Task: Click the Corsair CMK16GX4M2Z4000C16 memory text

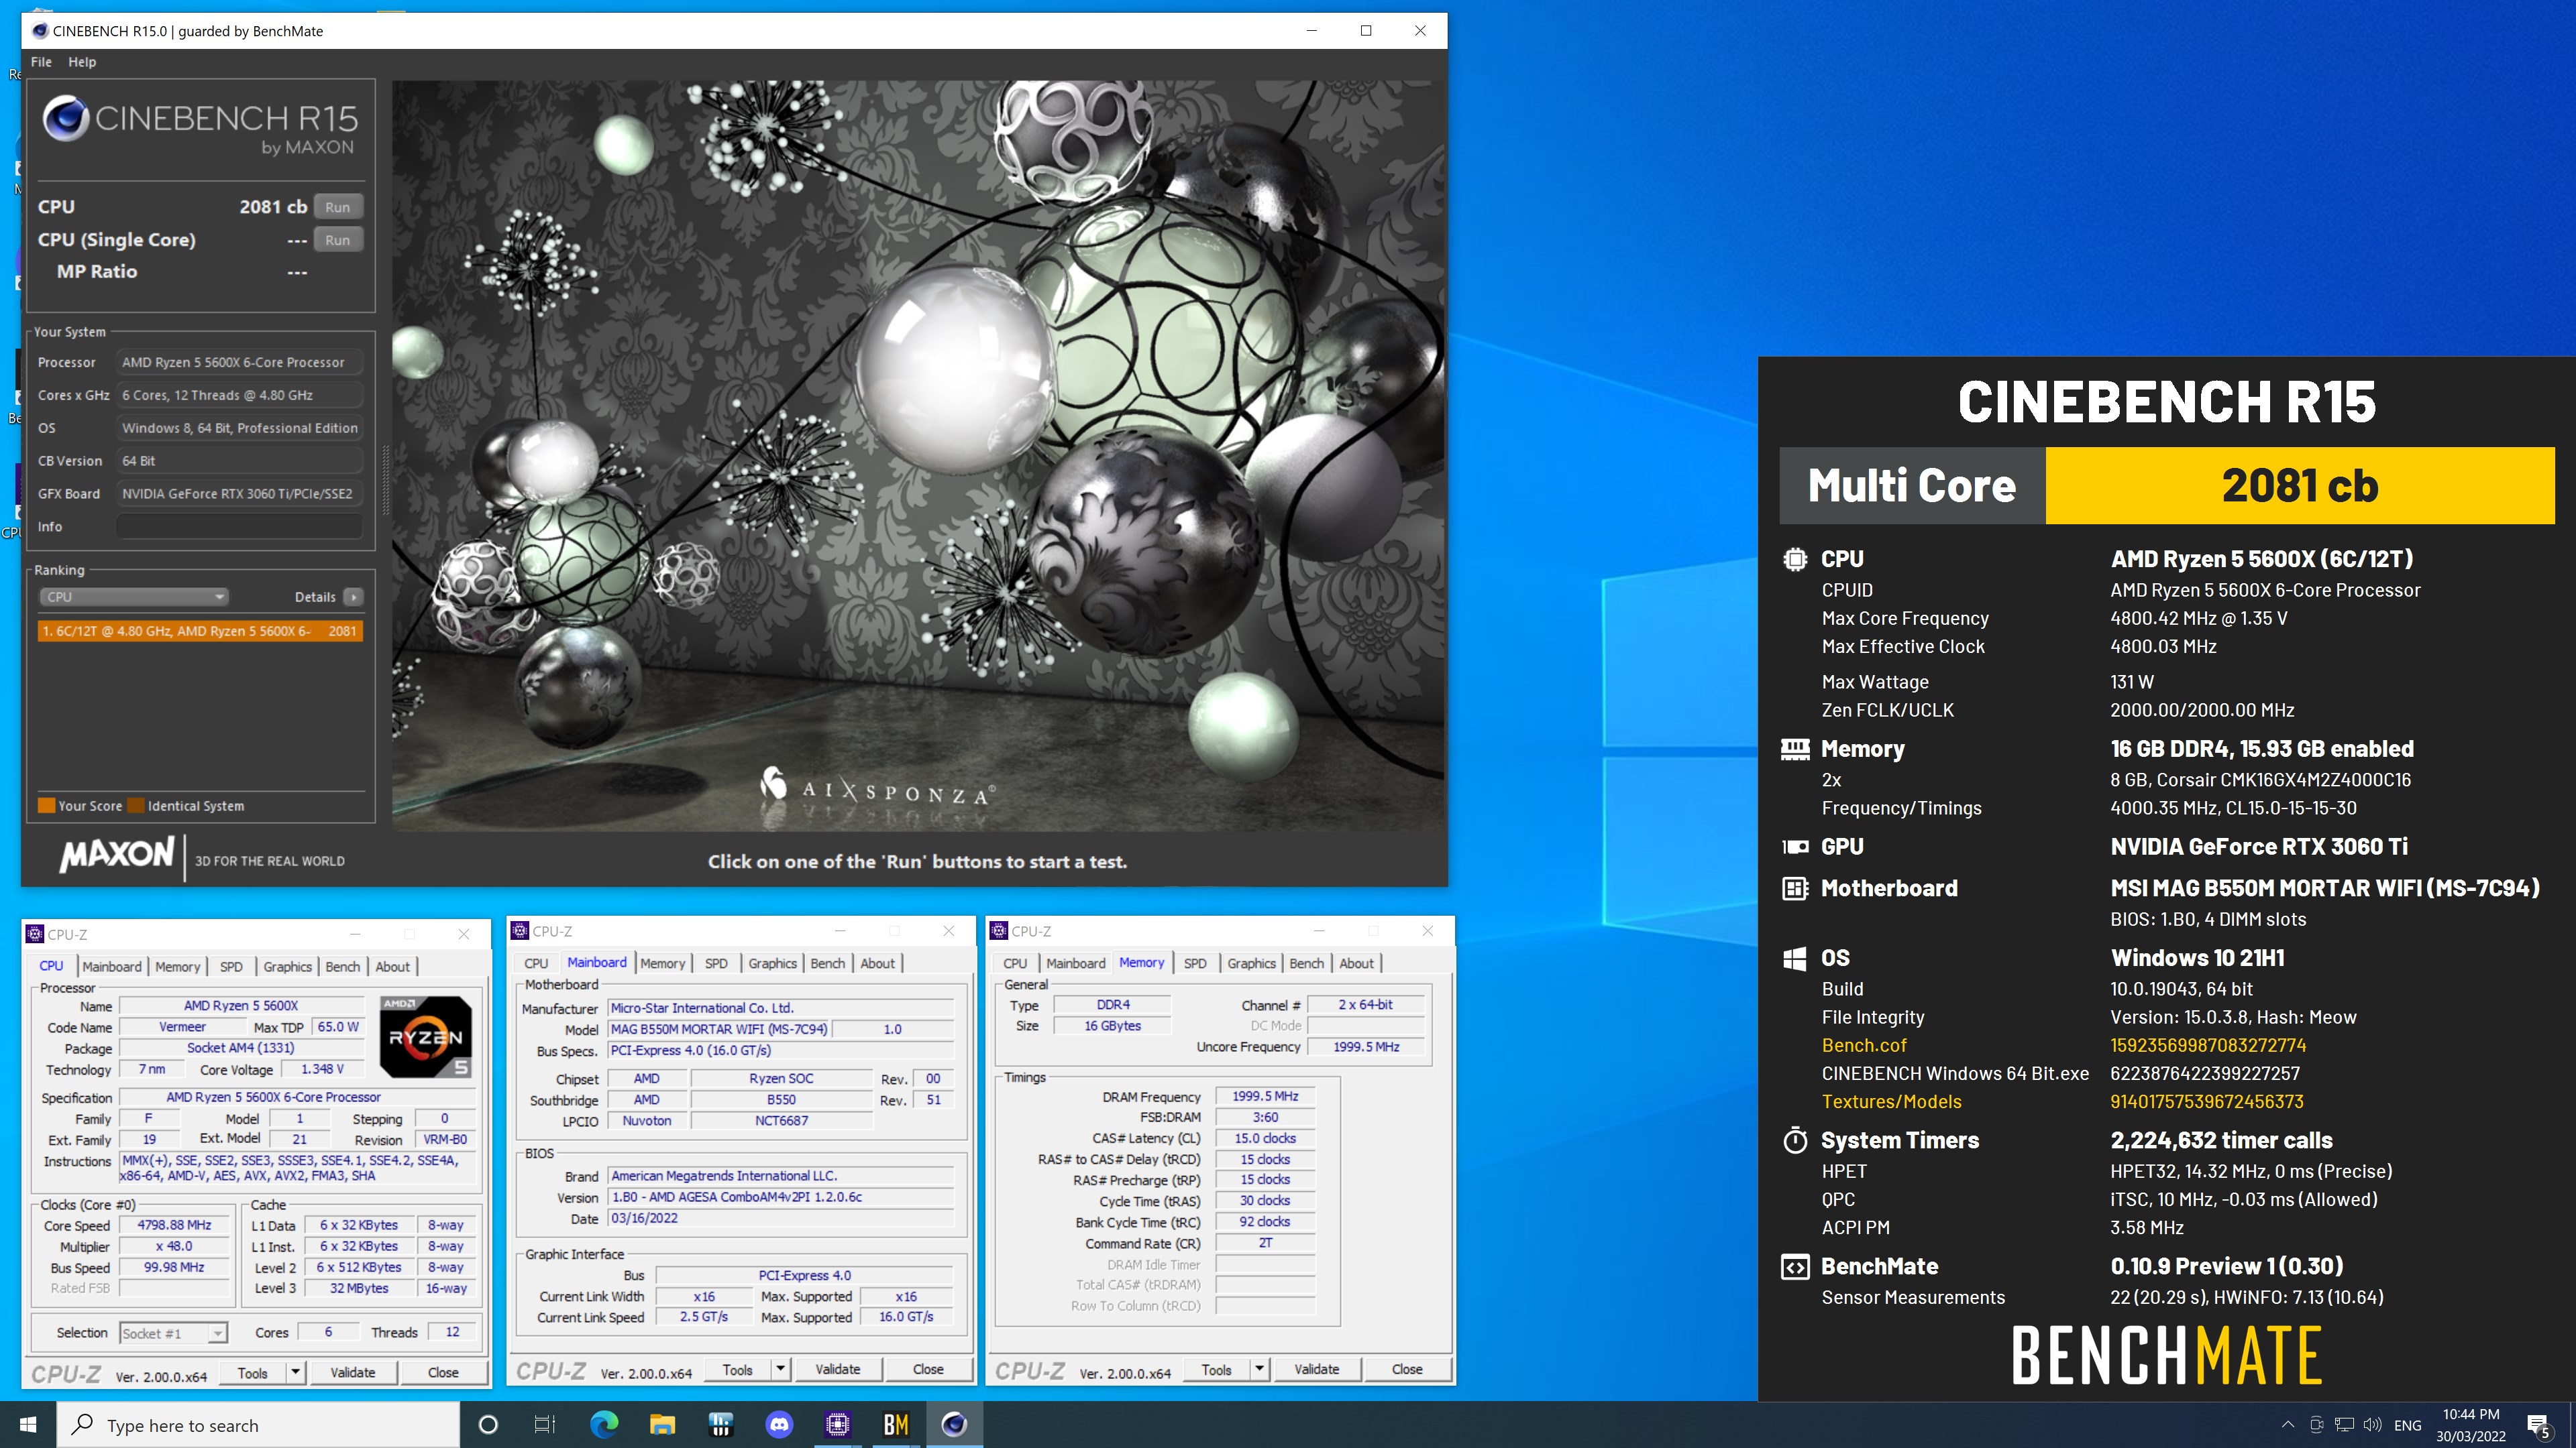Action: 2260,780
